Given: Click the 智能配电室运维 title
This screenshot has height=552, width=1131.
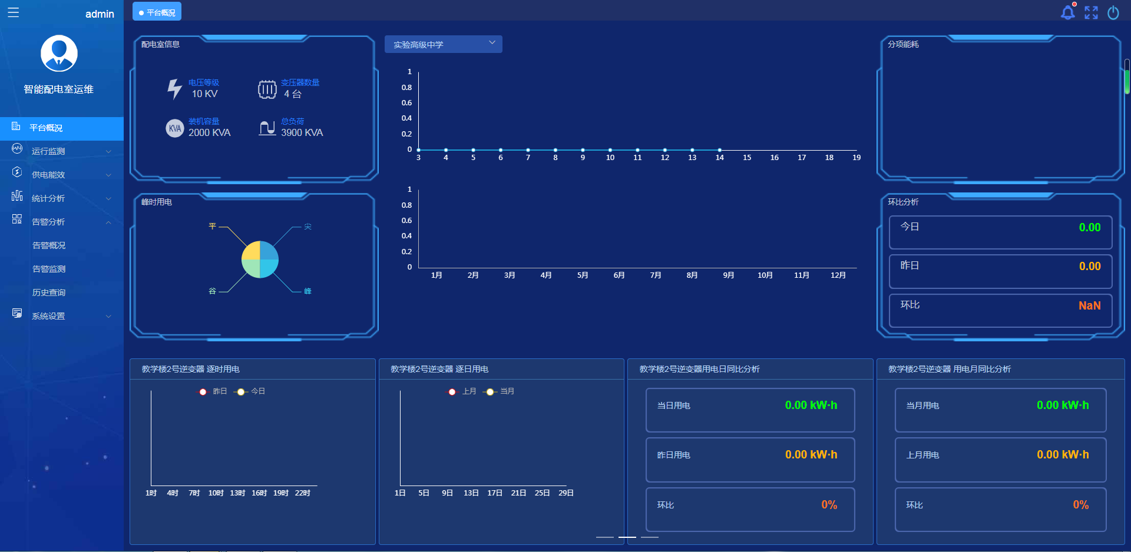Looking at the screenshot, I should coord(58,89).
